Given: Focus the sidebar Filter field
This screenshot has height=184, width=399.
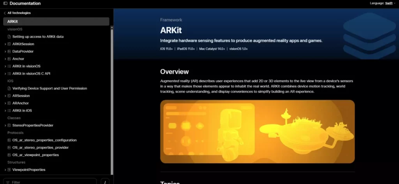Looking at the screenshot, I should point(50,181).
